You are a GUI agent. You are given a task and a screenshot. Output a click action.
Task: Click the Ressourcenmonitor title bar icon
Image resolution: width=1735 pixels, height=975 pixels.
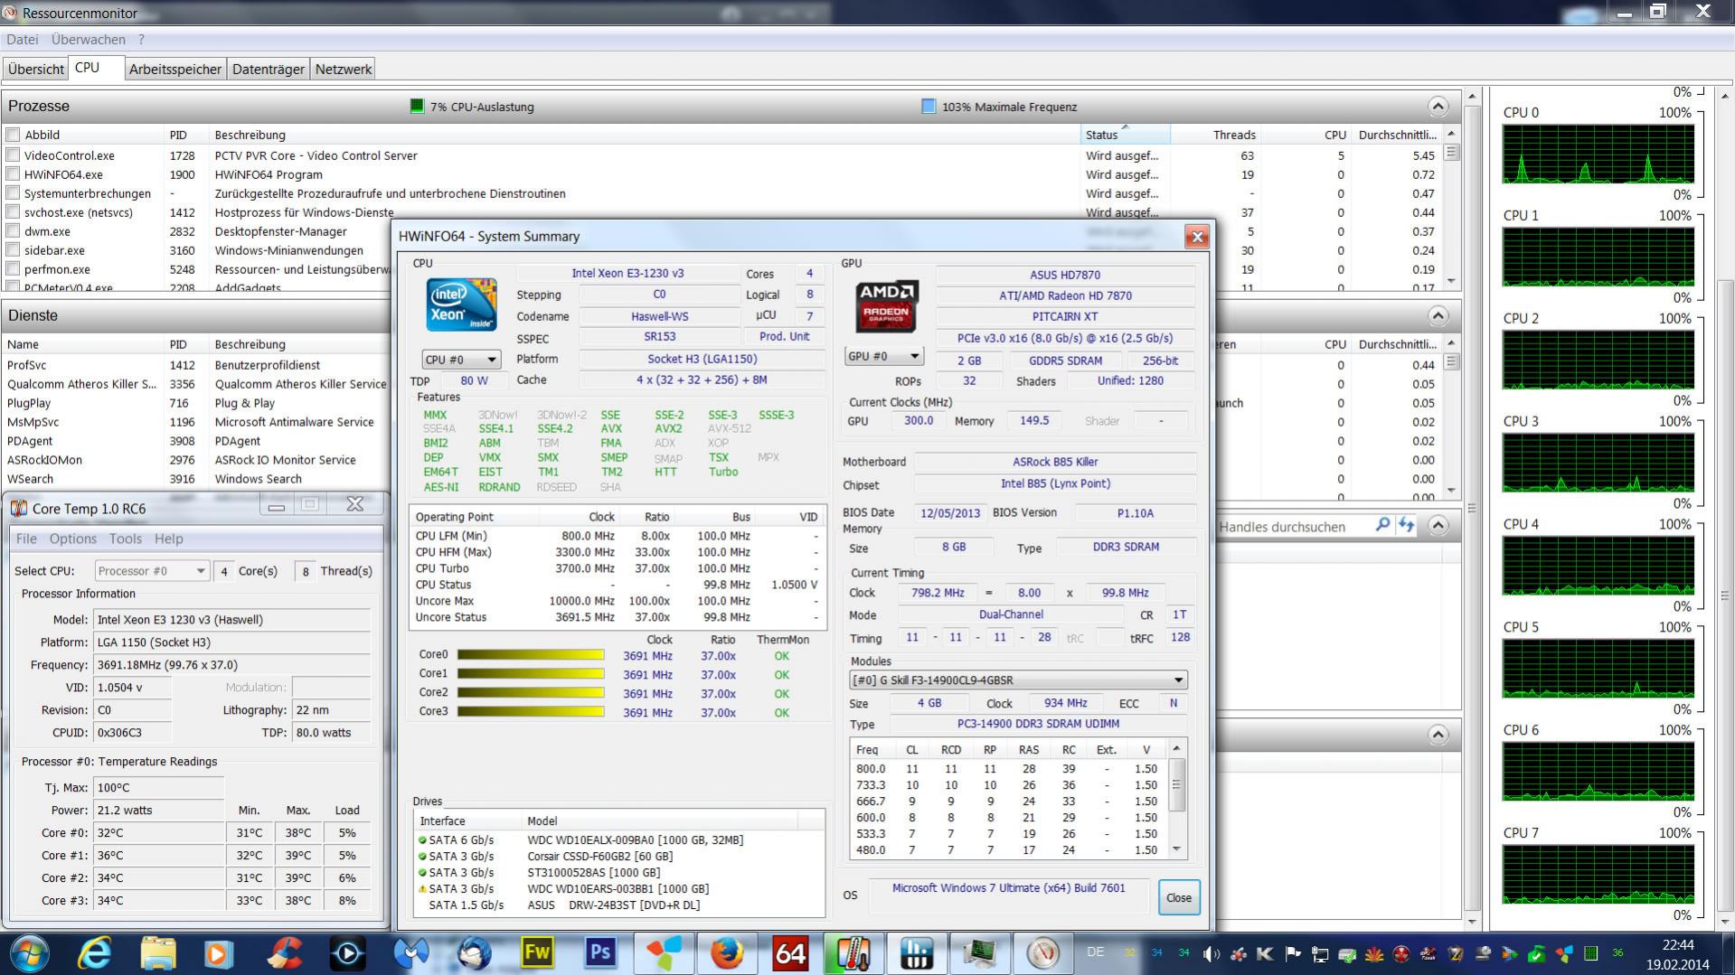coord(10,13)
